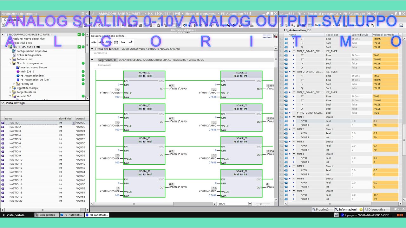Select the first SCALE_X block title

241,73
